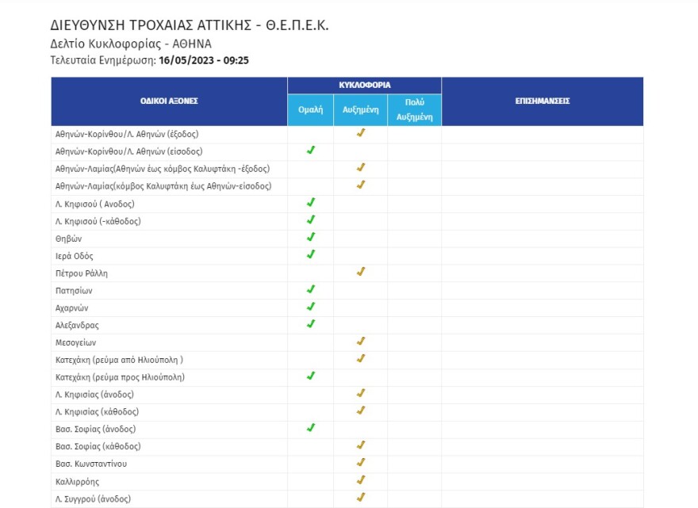
Task: Click green checkmark in Αλεξανδρας row
Action: pyautogui.click(x=311, y=324)
